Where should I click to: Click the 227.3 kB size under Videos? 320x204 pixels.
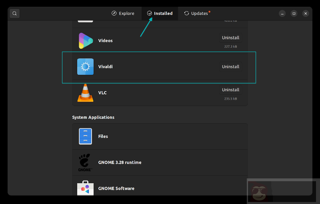tap(231, 46)
